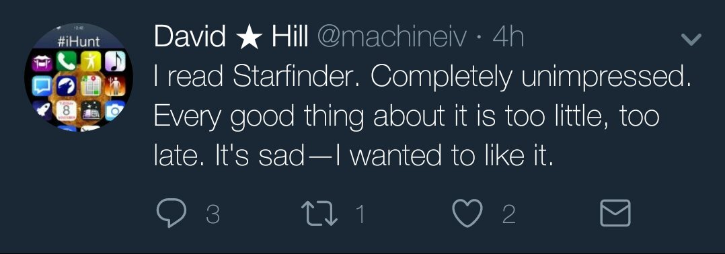Click the blue camera icon in the avatar
The height and width of the screenshot is (254, 725).
[x=115, y=110]
